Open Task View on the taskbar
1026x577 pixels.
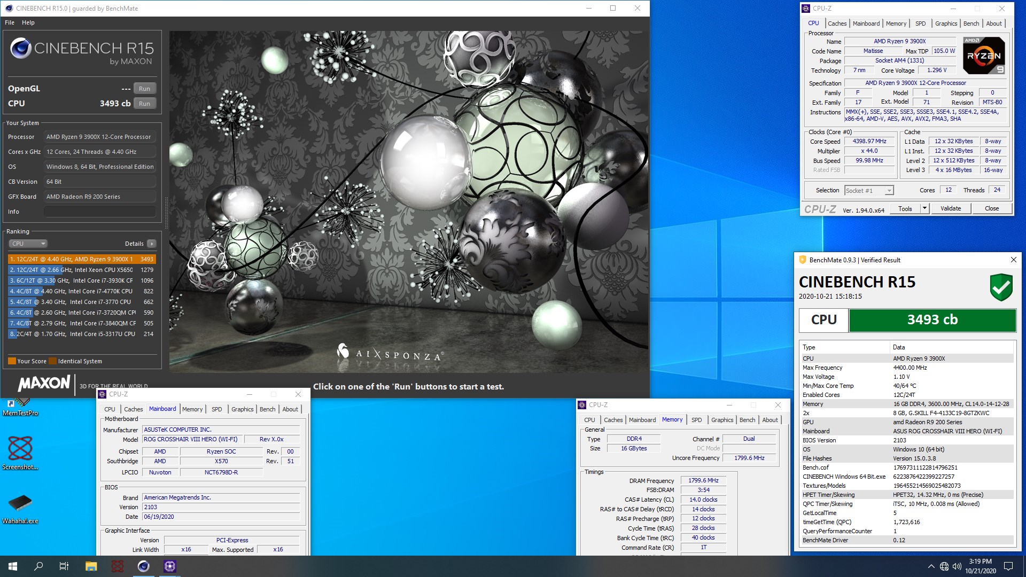pos(64,566)
